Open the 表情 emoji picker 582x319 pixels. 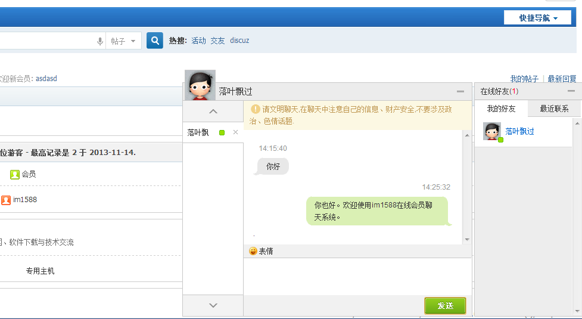tap(261, 252)
